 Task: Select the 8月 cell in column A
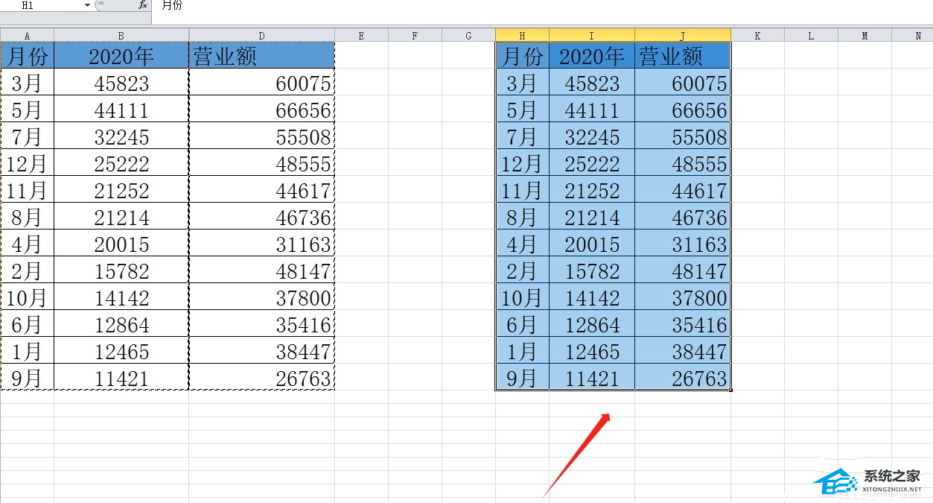27,216
